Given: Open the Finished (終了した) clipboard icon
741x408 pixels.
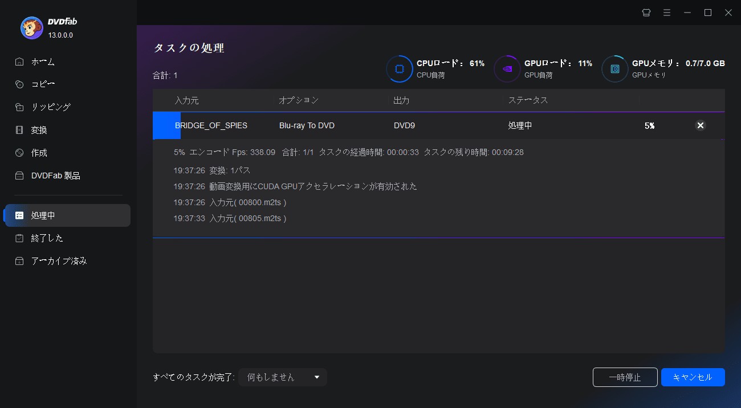Looking at the screenshot, I should coord(19,238).
